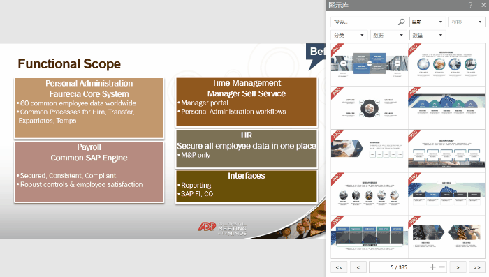This screenshot has width=489, height=277.
Task: Click 'Personal Administration workflows' bullet
Action: [x=233, y=112]
